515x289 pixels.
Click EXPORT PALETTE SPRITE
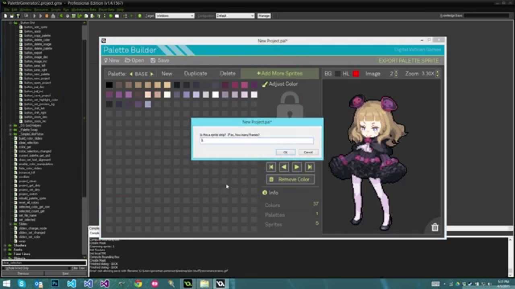pos(408,61)
